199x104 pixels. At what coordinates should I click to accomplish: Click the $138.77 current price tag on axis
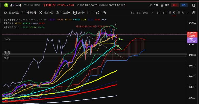click(x=192, y=34)
